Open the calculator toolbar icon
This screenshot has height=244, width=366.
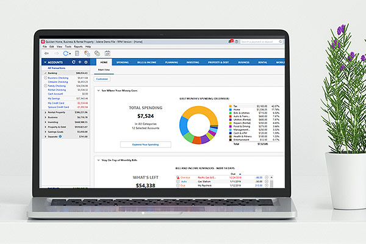pos(77,54)
